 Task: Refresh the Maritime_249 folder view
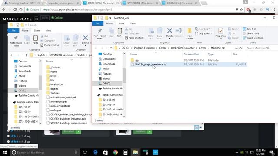point(241,48)
